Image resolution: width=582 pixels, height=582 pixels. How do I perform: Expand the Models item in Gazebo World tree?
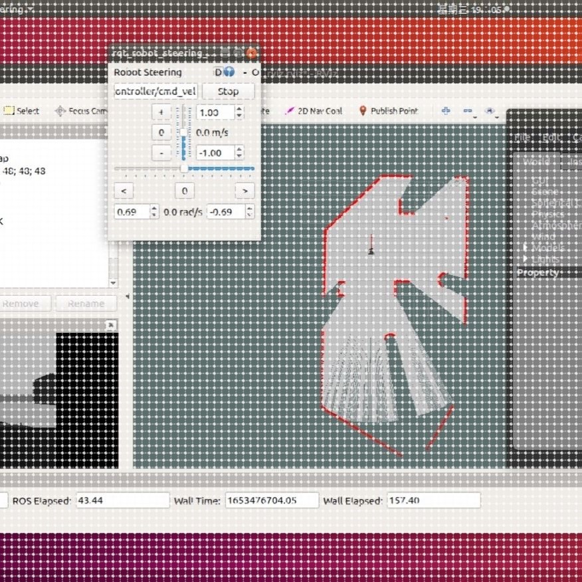527,248
